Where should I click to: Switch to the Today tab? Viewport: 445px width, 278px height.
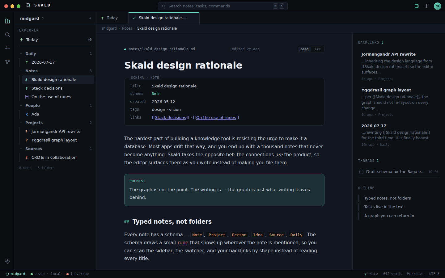(112, 18)
